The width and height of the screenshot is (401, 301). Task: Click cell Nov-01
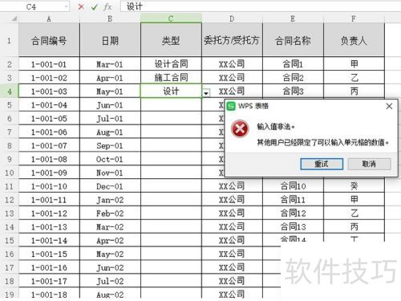(110, 173)
